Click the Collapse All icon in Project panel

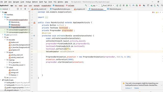pos(21,9)
